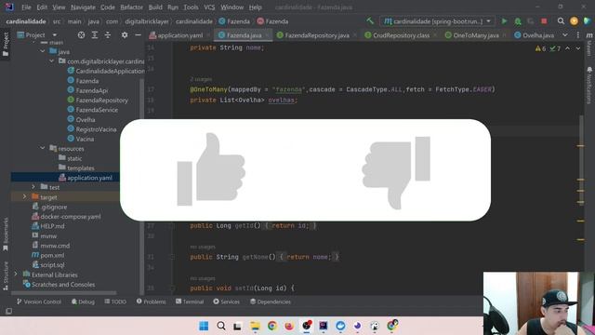Select Ovelha class in project tree
The width and height of the screenshot is (595, 335).
[x=85, y=120]
